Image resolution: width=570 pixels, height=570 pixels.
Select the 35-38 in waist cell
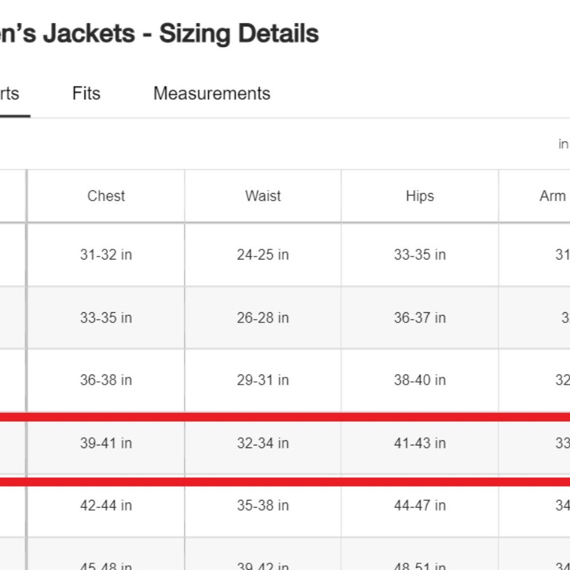[263, 506]
